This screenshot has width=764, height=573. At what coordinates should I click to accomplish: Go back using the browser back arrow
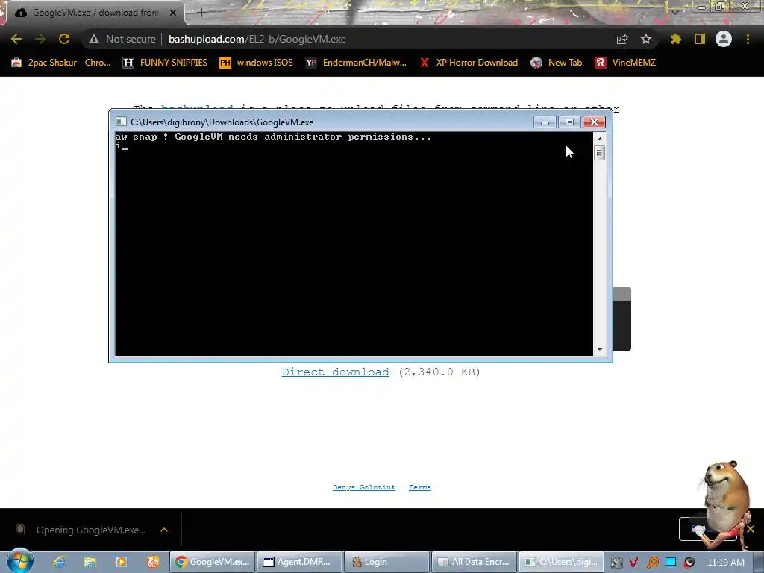[16, 39]
